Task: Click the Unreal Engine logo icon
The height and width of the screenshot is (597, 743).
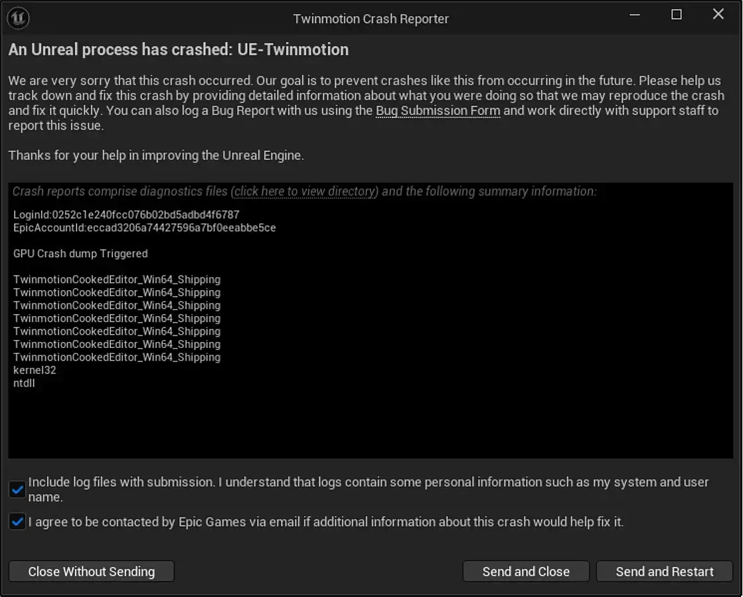Action: (x=17, y=18)
